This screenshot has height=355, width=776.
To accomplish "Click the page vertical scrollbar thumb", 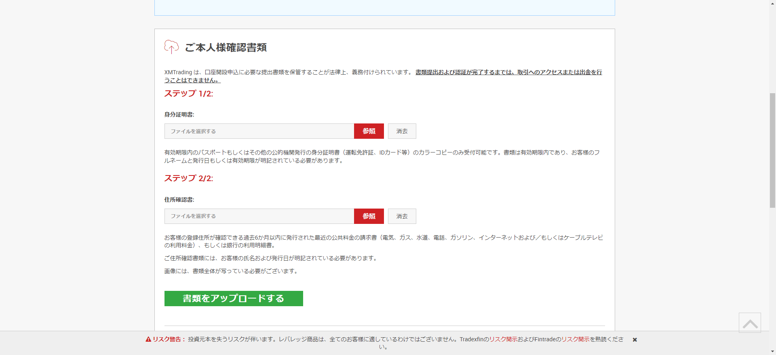I will point(772,150).
